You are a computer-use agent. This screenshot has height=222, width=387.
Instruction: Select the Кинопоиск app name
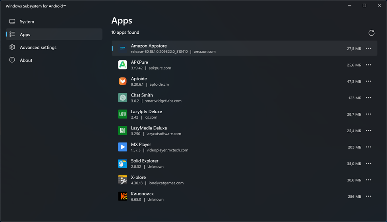(x=142, y=194)
